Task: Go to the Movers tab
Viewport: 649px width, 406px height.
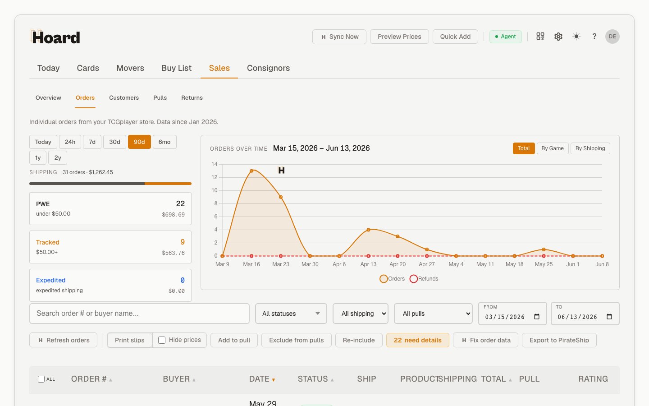Action: click(130, 68)
